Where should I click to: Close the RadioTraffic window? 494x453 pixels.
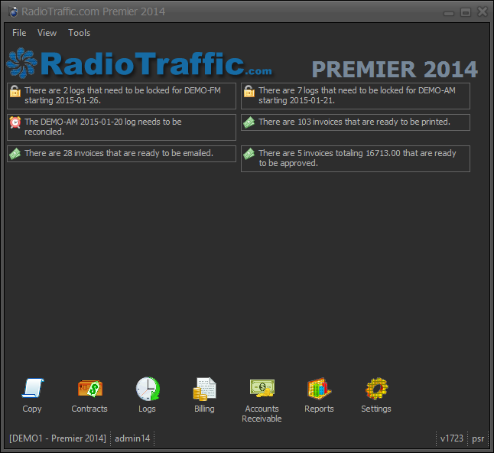[483, 11]
